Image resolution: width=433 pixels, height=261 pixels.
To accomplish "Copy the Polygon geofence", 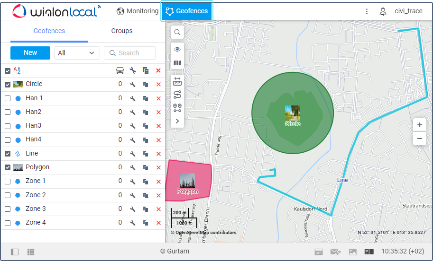I will [x=146, y=167].
